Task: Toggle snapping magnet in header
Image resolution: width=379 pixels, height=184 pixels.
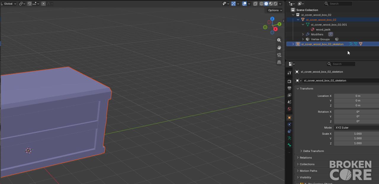Action: [x=30, y=4]
